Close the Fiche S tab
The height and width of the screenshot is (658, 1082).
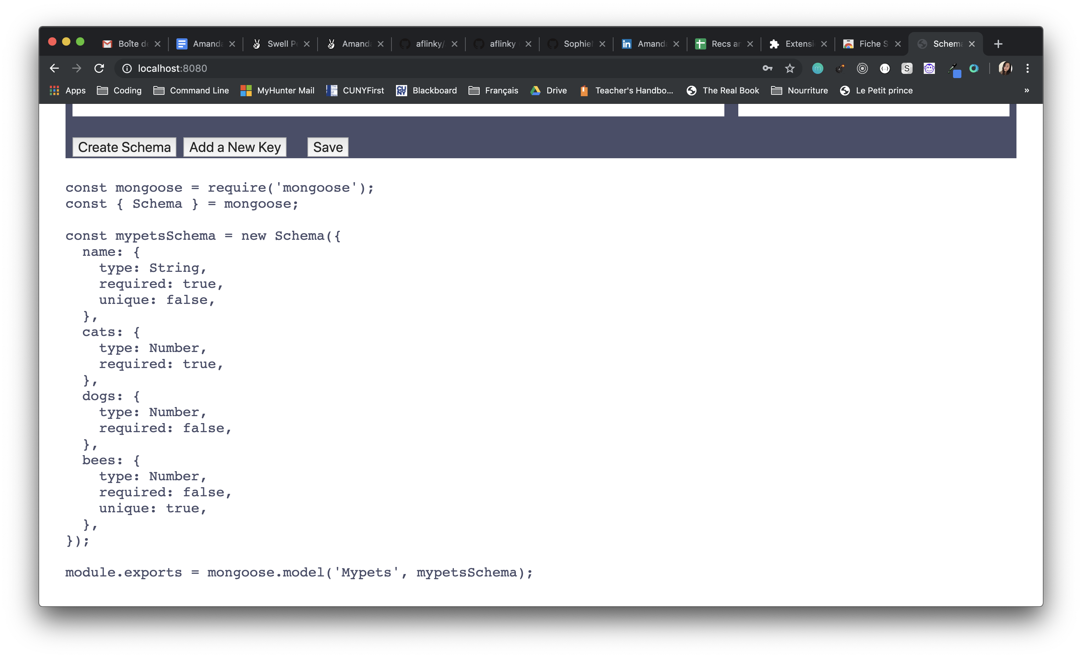(x=898, y=44)
